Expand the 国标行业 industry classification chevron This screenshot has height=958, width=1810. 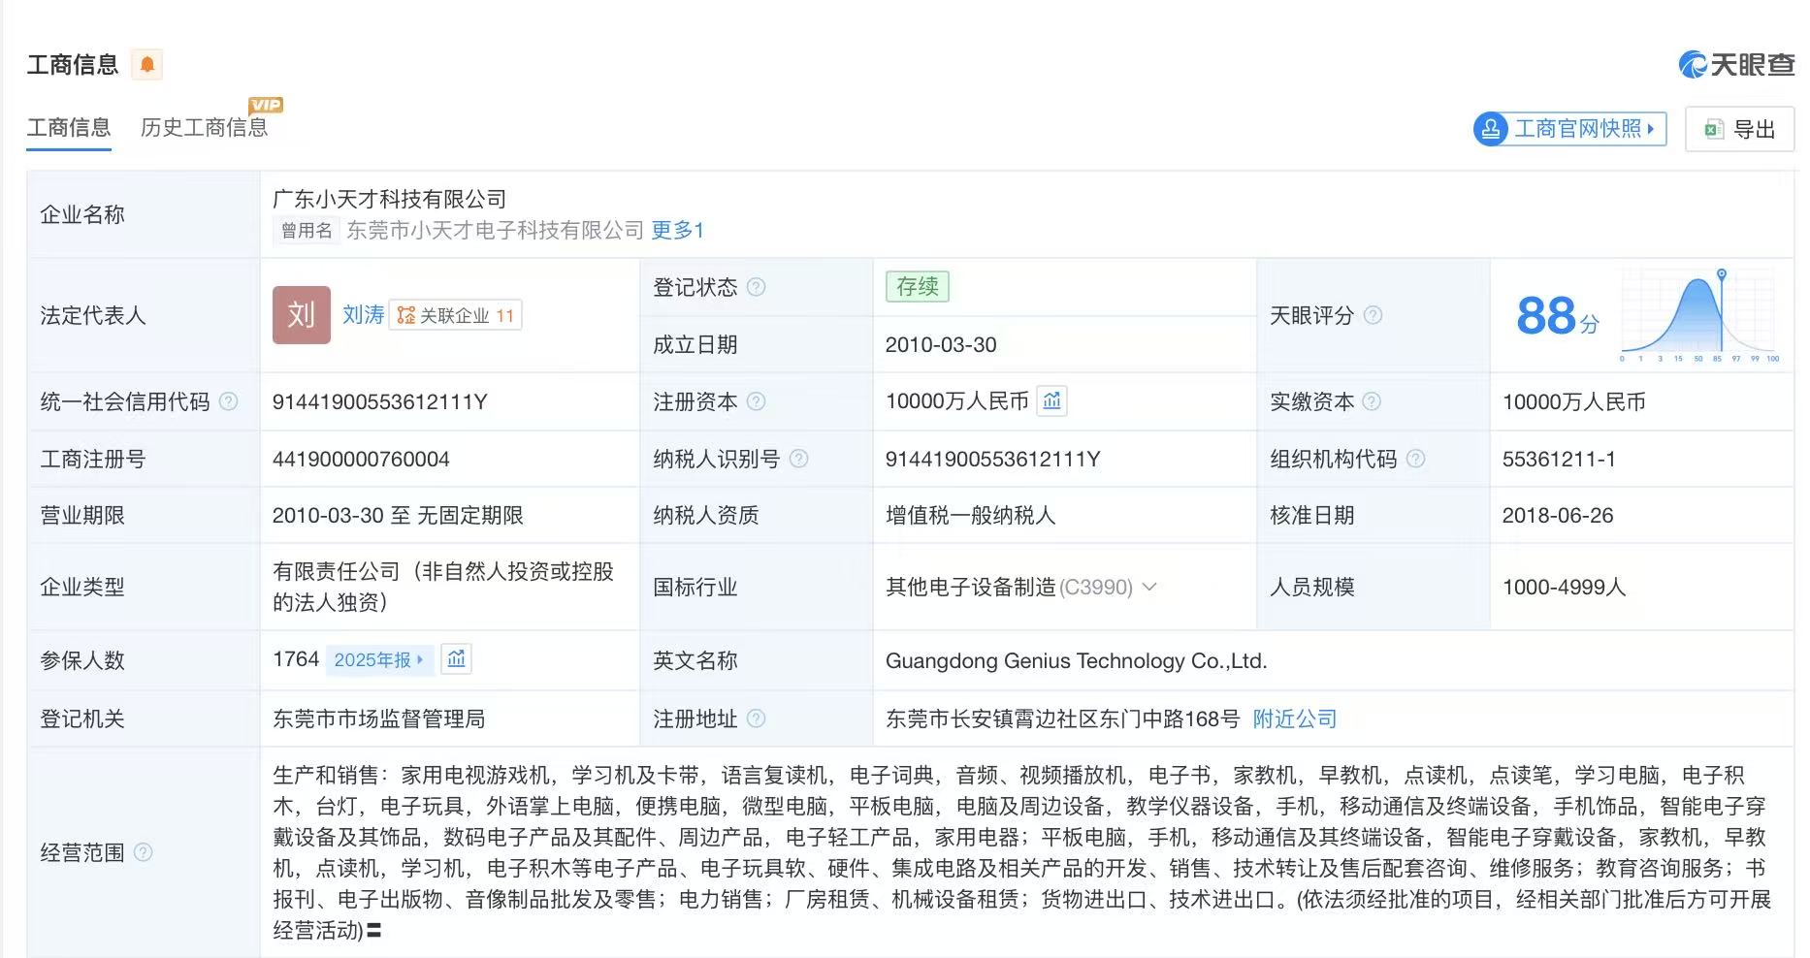(1149, 587)
